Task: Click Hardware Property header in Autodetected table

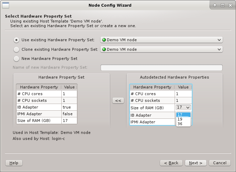Action: coord(152,87)
